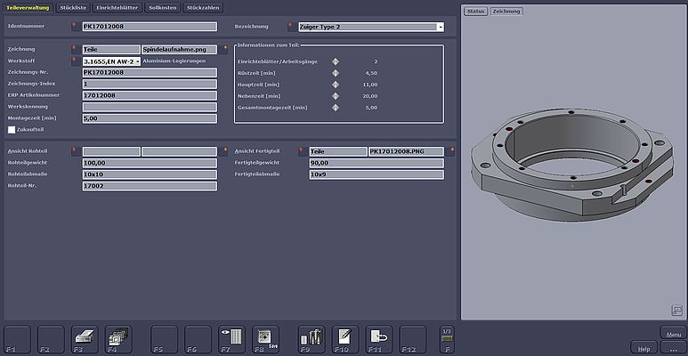The width and height of the screenshot is (688, 356).
Task: Open the F9 statistics chart icon
Action: [x=311, y=338]
